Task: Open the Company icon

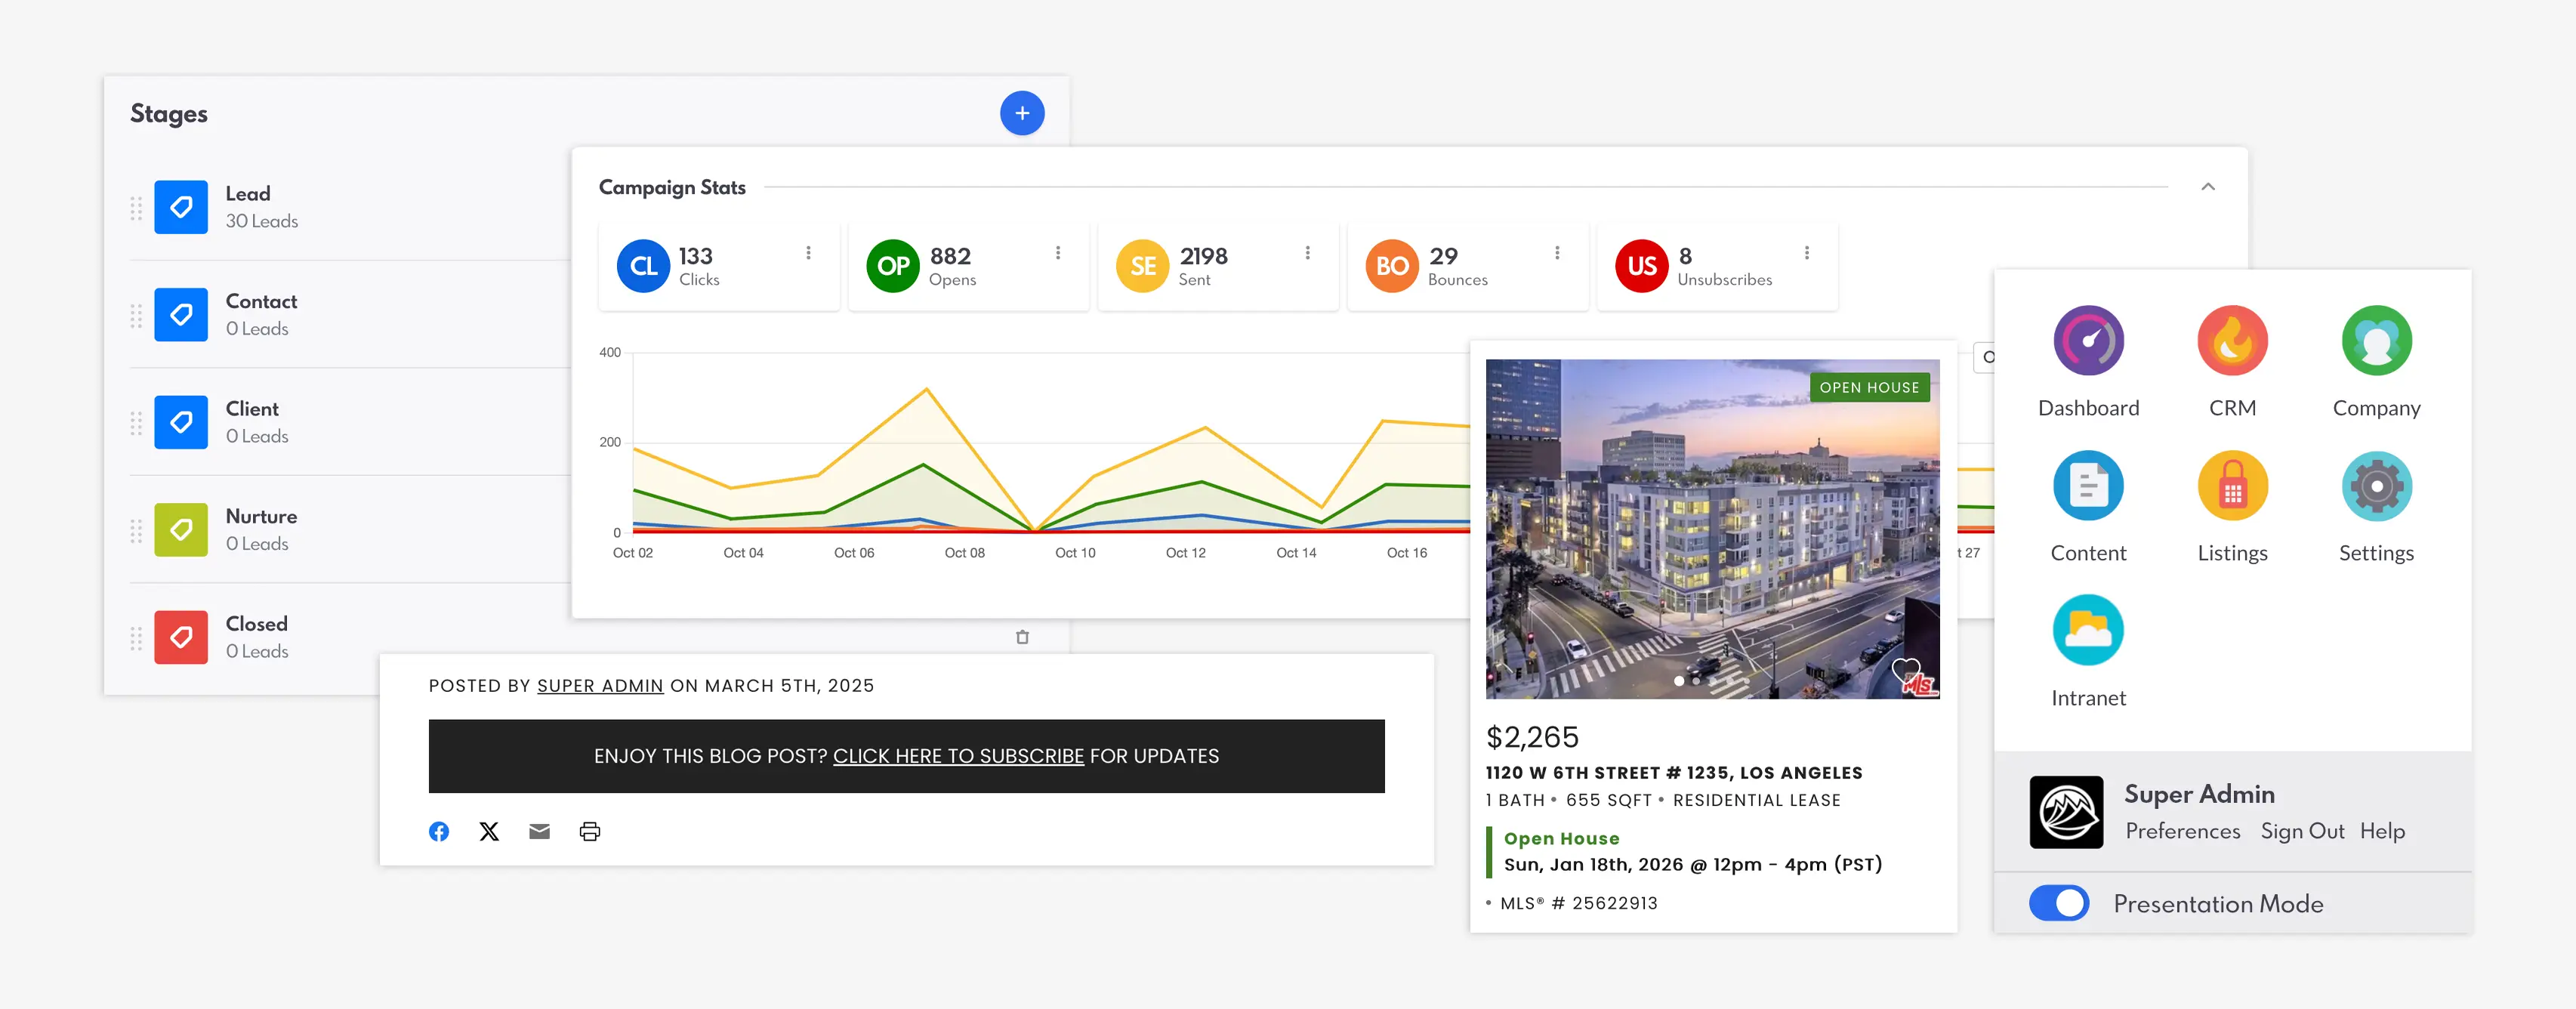Action: (2375, 341)
